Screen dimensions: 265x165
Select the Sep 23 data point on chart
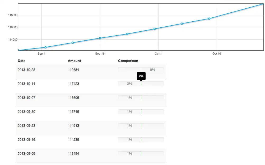coord(127,34)
